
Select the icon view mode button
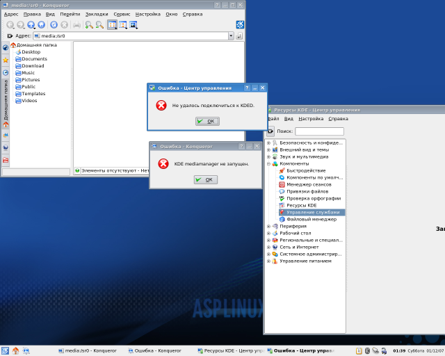point(113,25)
